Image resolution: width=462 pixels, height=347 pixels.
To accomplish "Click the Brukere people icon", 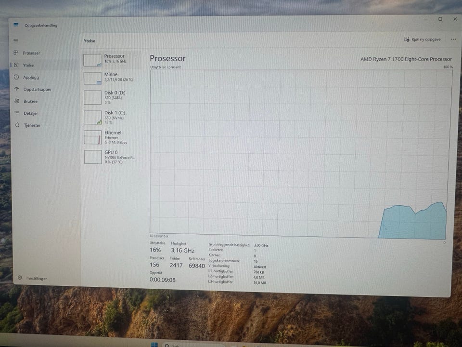I will 17,101.
